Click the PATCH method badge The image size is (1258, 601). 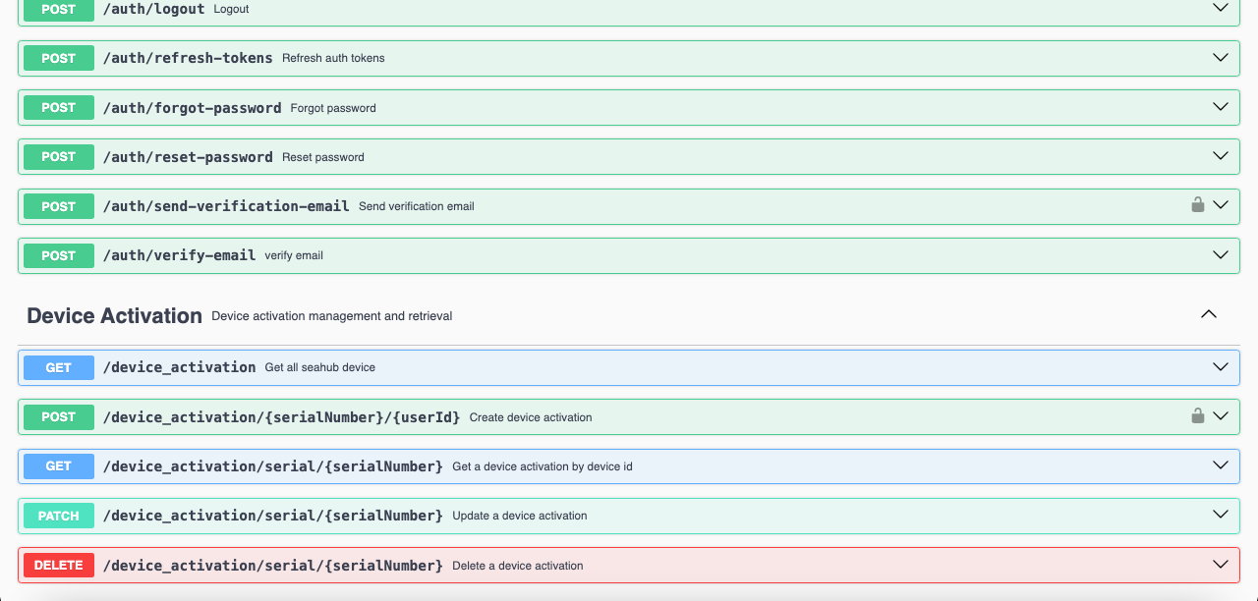(x=59, y=516)
